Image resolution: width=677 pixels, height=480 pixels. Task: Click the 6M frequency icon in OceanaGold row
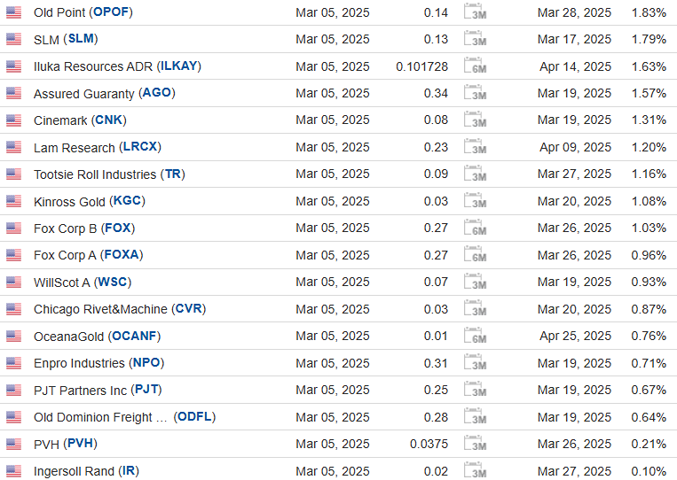[x=476, y=337]
